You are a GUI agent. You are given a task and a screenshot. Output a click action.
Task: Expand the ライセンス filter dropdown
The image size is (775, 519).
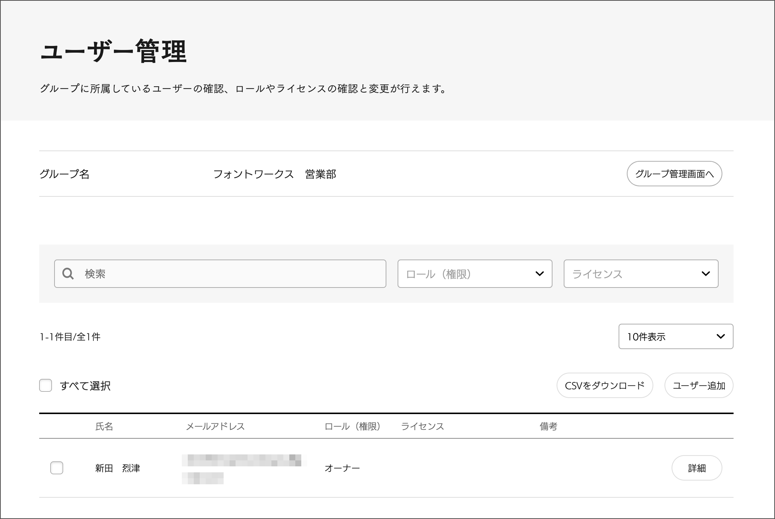coord(641,274)
